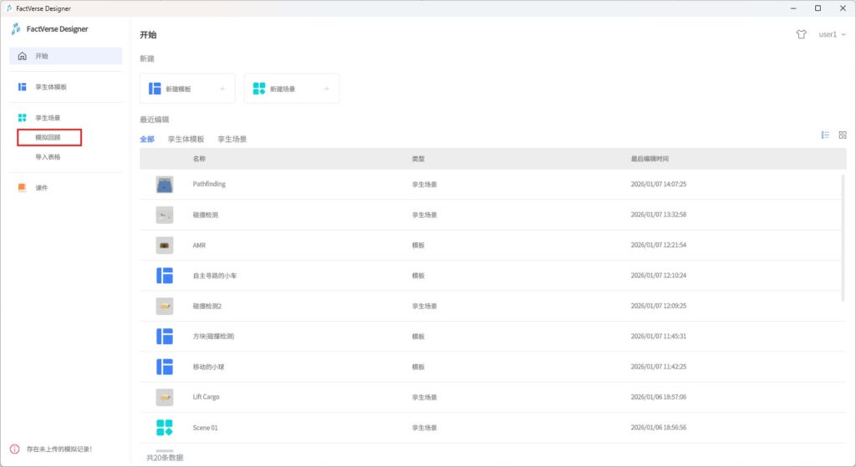Click the AMR template thumbnail

pyautogui.click(x=165, y=245)
